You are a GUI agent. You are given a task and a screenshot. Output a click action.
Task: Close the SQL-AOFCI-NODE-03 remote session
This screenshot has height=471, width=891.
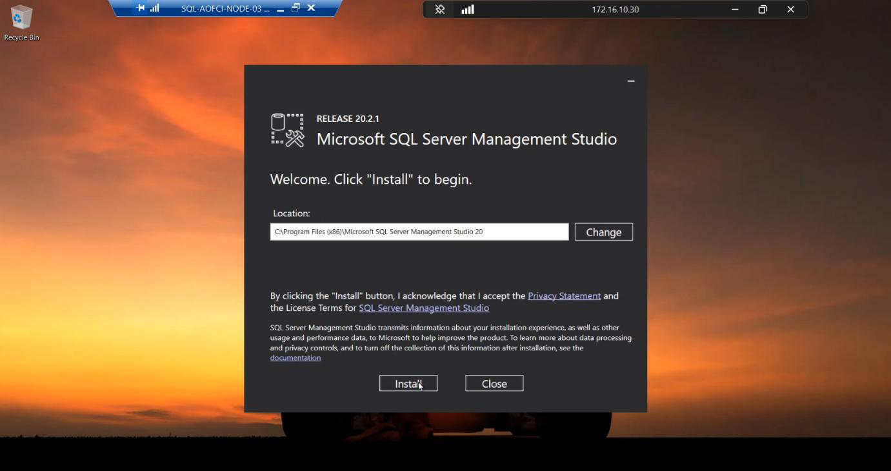click(x=311, y=8)
